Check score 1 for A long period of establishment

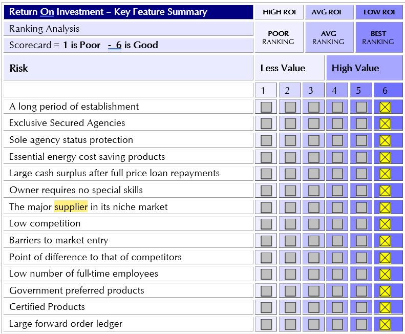coord(266,107)
